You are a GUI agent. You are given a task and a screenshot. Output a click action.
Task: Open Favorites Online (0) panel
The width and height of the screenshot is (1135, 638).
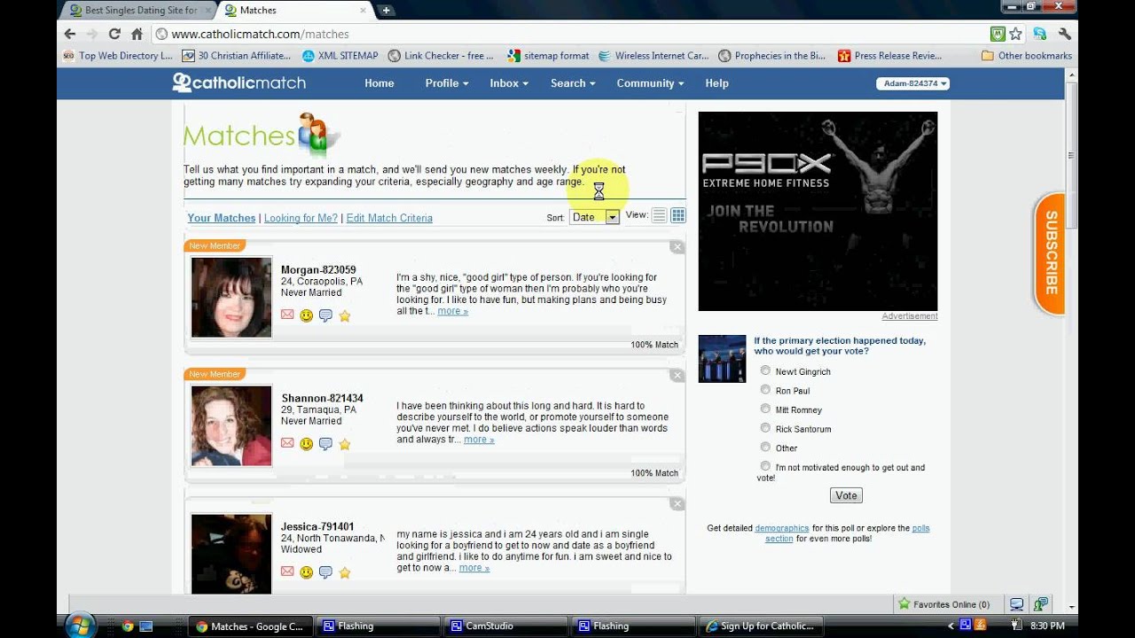point(943,604)
